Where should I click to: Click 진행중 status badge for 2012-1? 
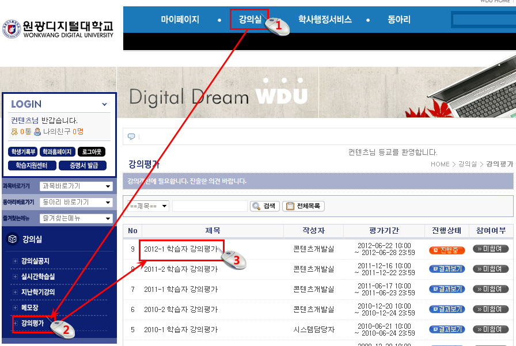pyautogui.click(x=446, y=250)
